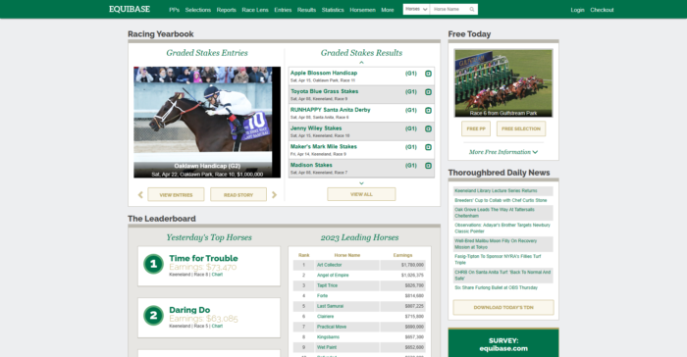Read Keeneland Library Lecture Series Returns article
Viewport: 687px width, 357px height.
496,190
